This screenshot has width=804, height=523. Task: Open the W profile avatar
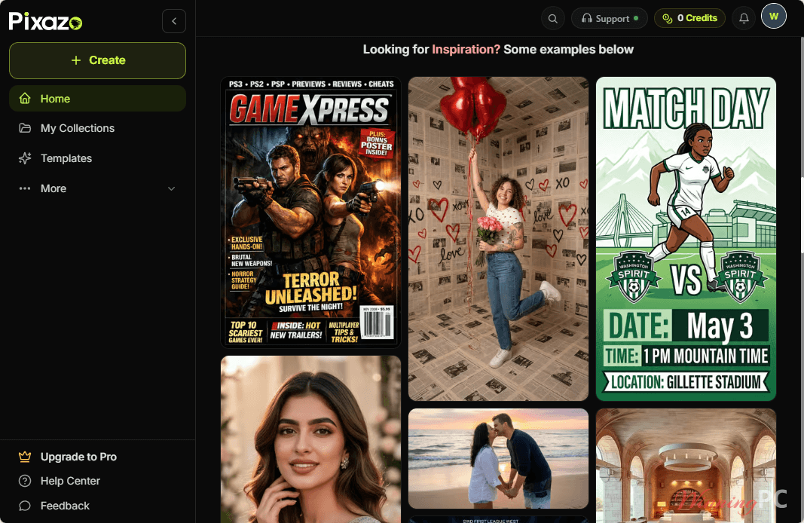774,16
